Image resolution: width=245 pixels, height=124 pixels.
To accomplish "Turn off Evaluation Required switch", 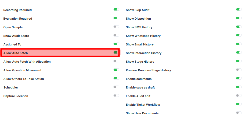I will [116, 18].
